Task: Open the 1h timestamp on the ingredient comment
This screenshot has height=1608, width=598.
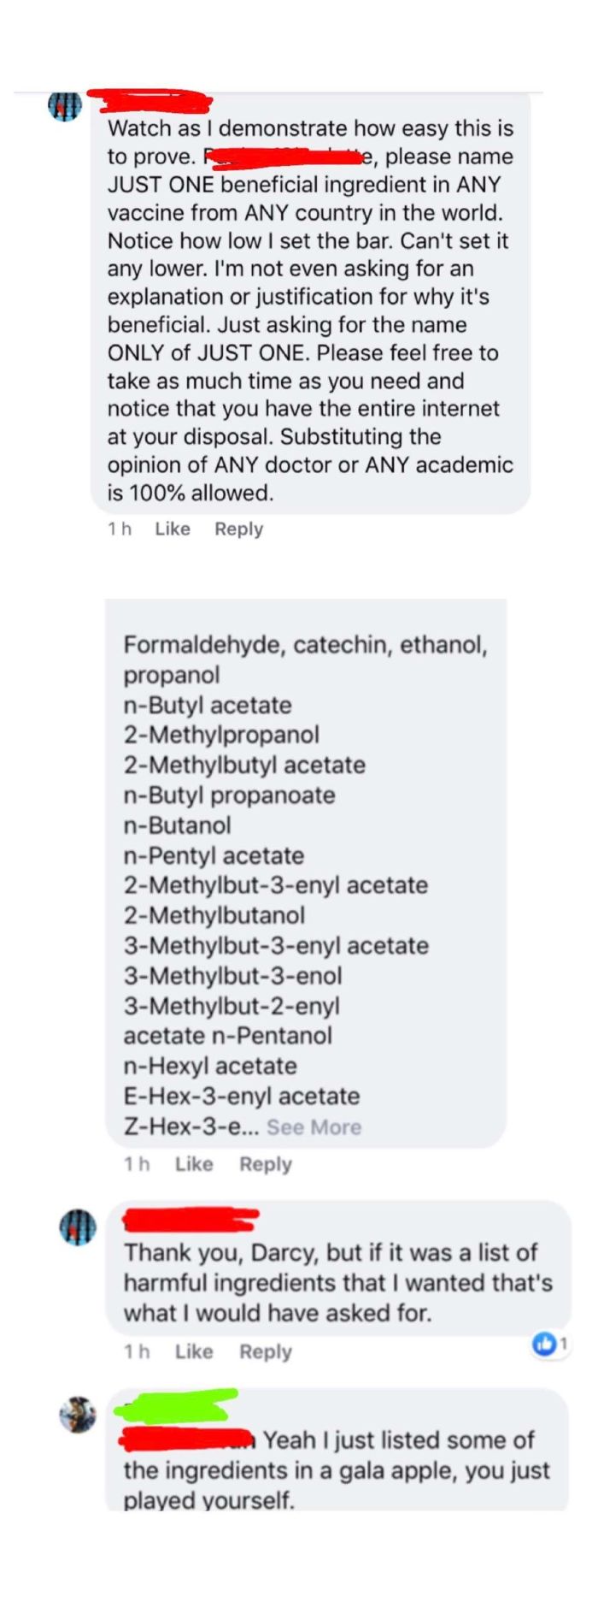Action: pyautogui.click(x=138, y=1163)
